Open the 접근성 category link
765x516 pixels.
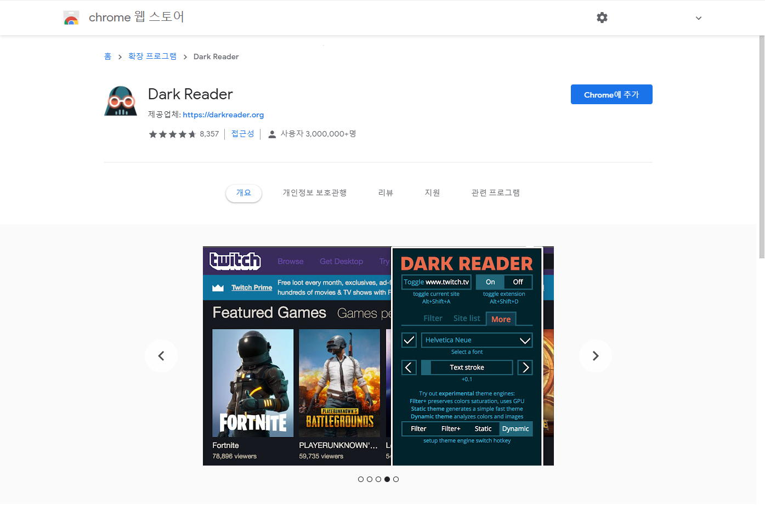tap(242, 134)
